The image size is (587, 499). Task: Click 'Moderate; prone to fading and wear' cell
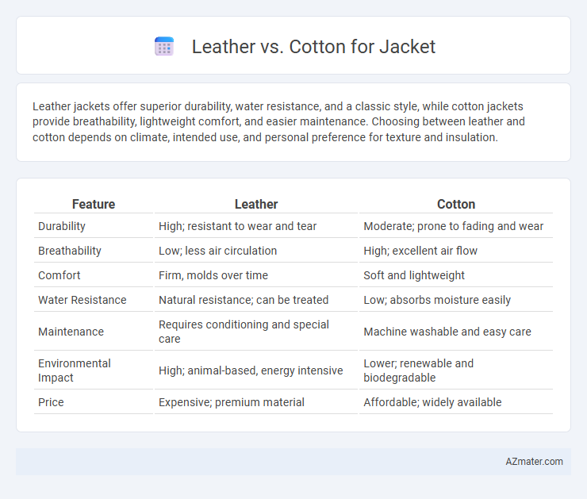(x=453, y=226)
